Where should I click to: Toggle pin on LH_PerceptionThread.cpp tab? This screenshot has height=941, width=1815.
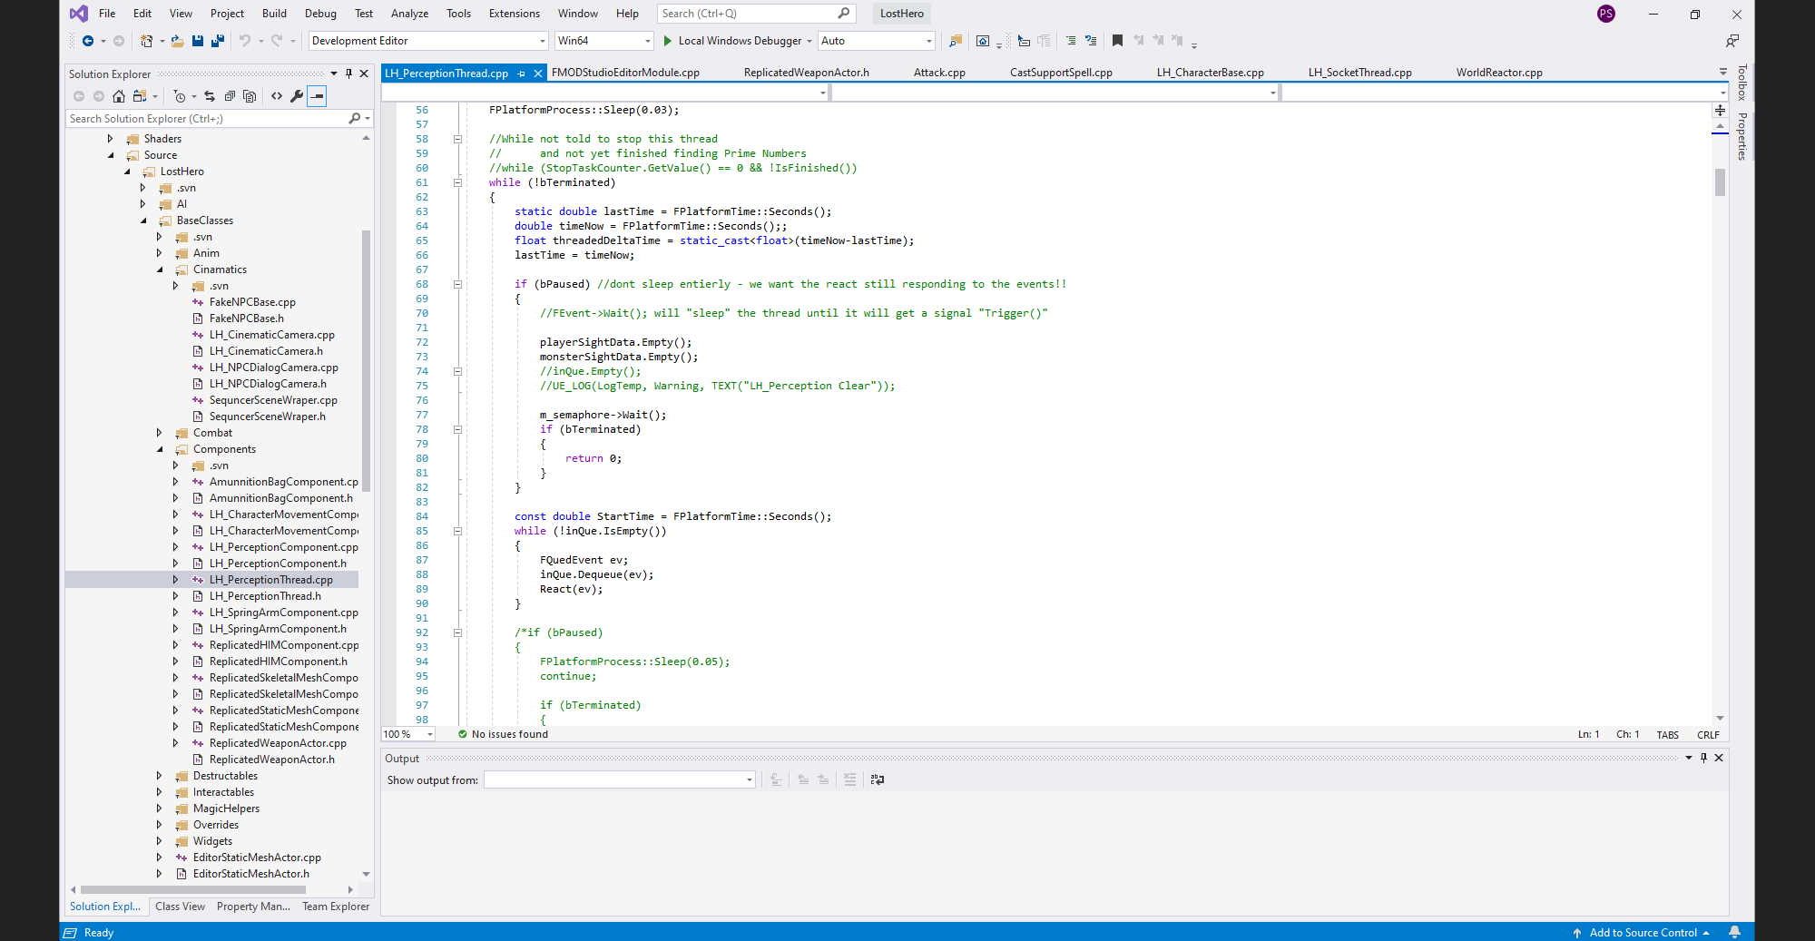(521, 74)
